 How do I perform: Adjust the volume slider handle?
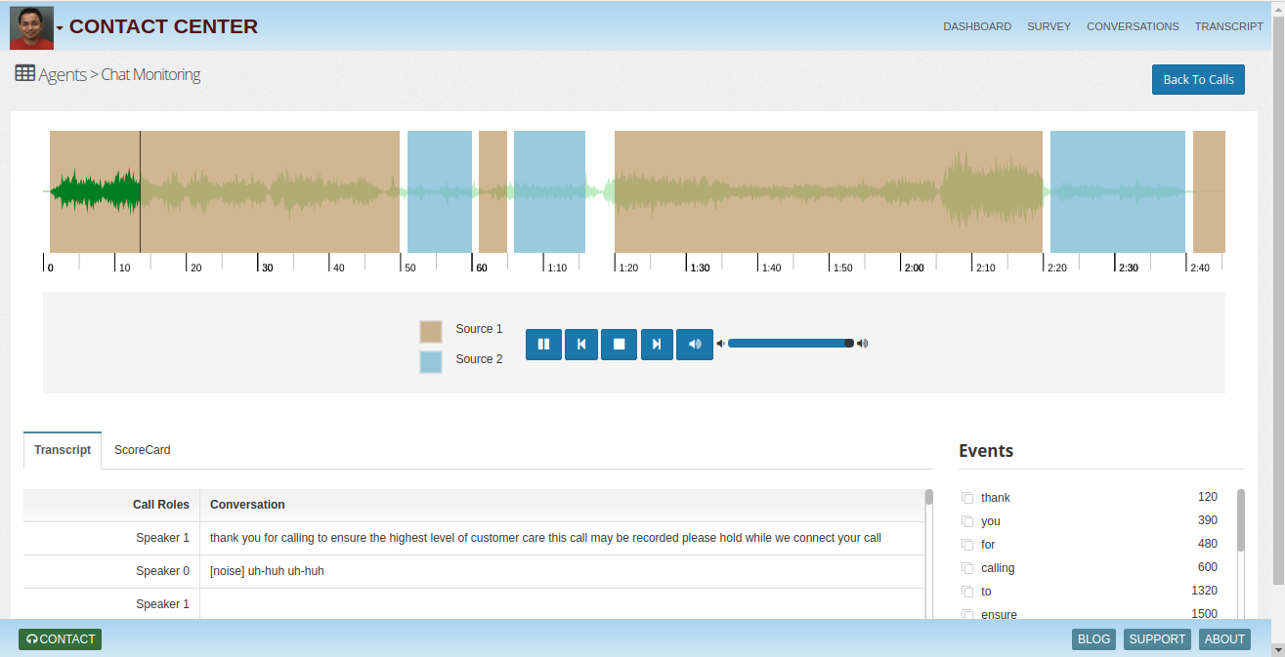point(848,343)
